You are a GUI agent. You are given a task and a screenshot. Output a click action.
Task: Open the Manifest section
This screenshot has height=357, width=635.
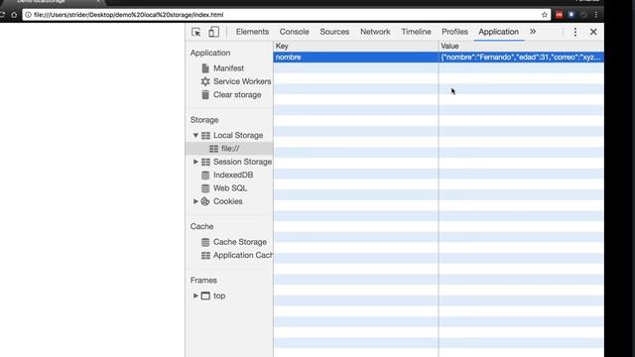[x=229, y=68]
